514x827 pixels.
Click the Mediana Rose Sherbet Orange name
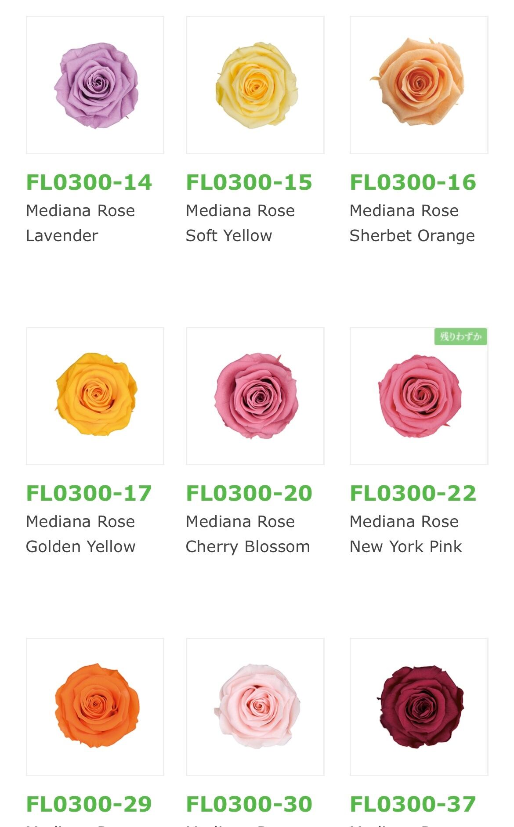point(412,223)
